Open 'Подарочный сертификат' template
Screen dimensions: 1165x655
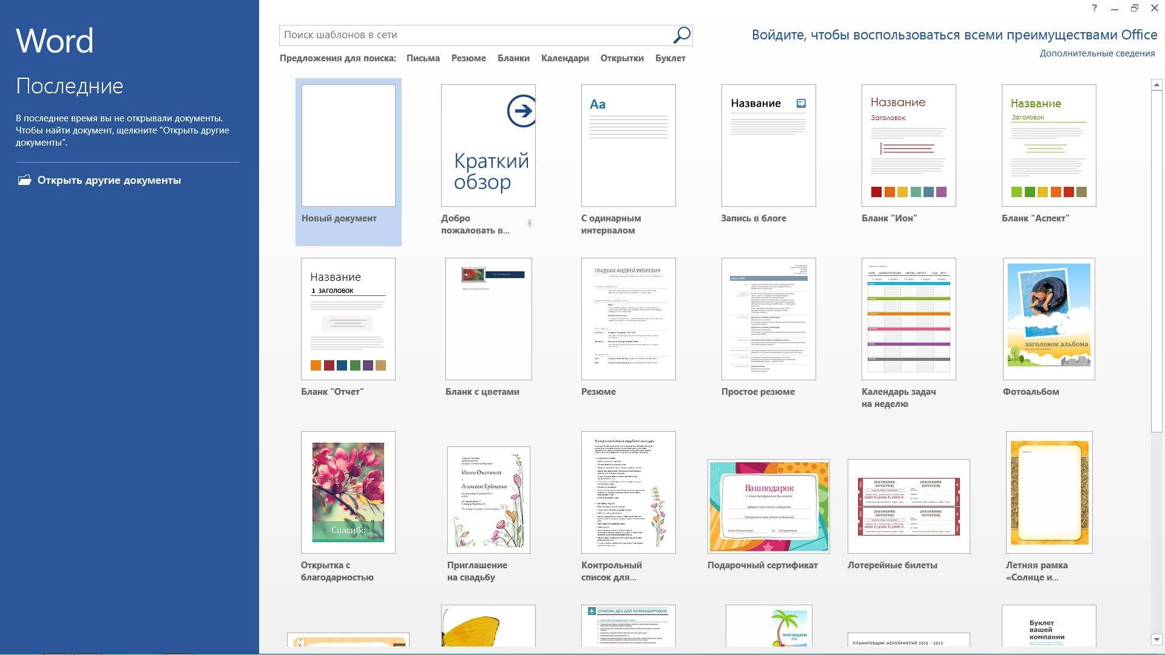[x=769, y=506]
